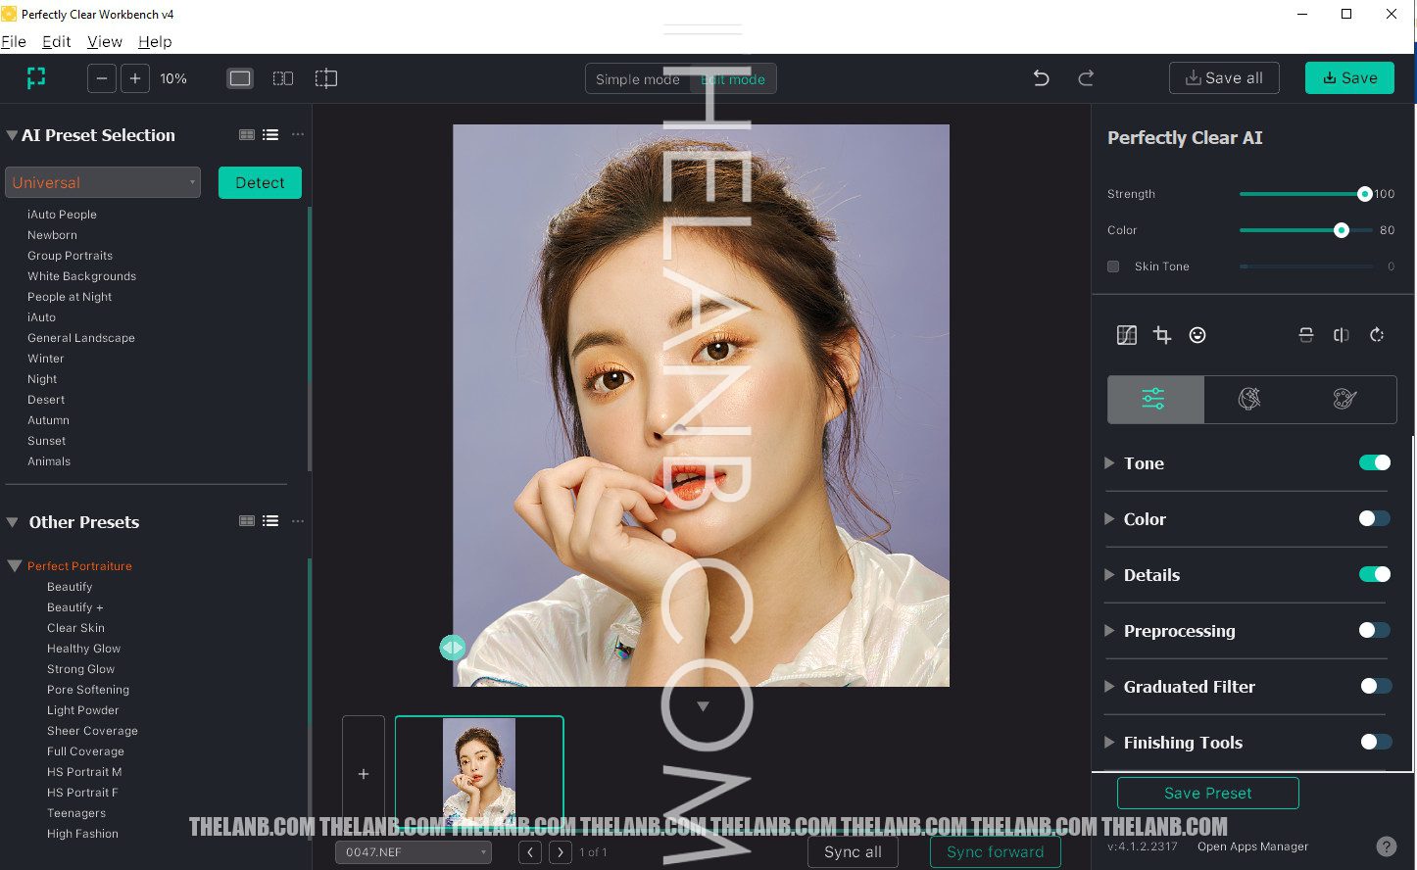Select the 0047.NEF portrait thumbnail
The height and width of the screenshot is (870, 1417).
click(479, 771)
